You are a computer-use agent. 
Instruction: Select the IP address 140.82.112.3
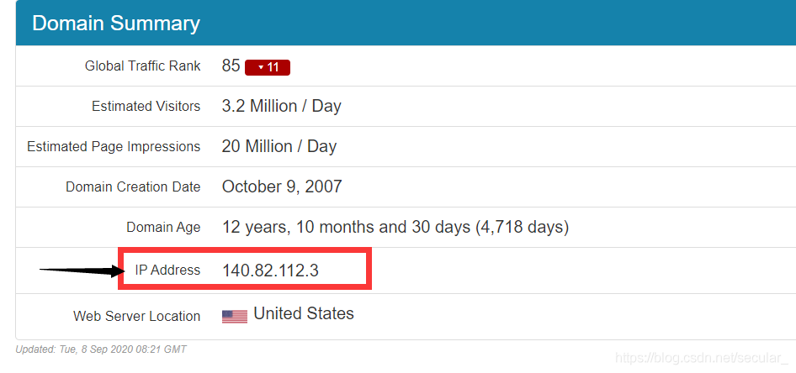tap(270, 271)
